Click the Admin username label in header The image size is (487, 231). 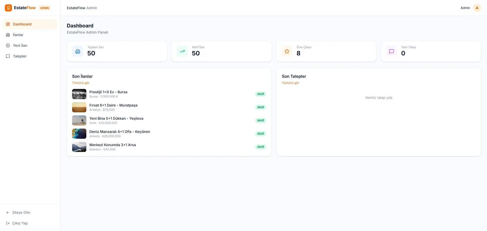coord(465,8)
